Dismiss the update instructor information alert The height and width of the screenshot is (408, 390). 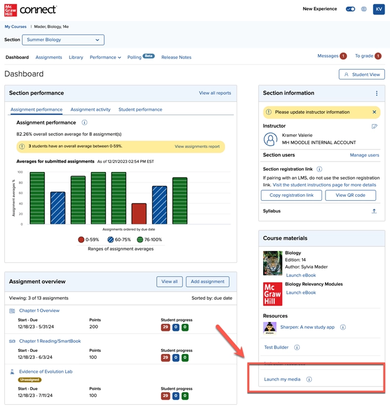[x=375, y=112]
